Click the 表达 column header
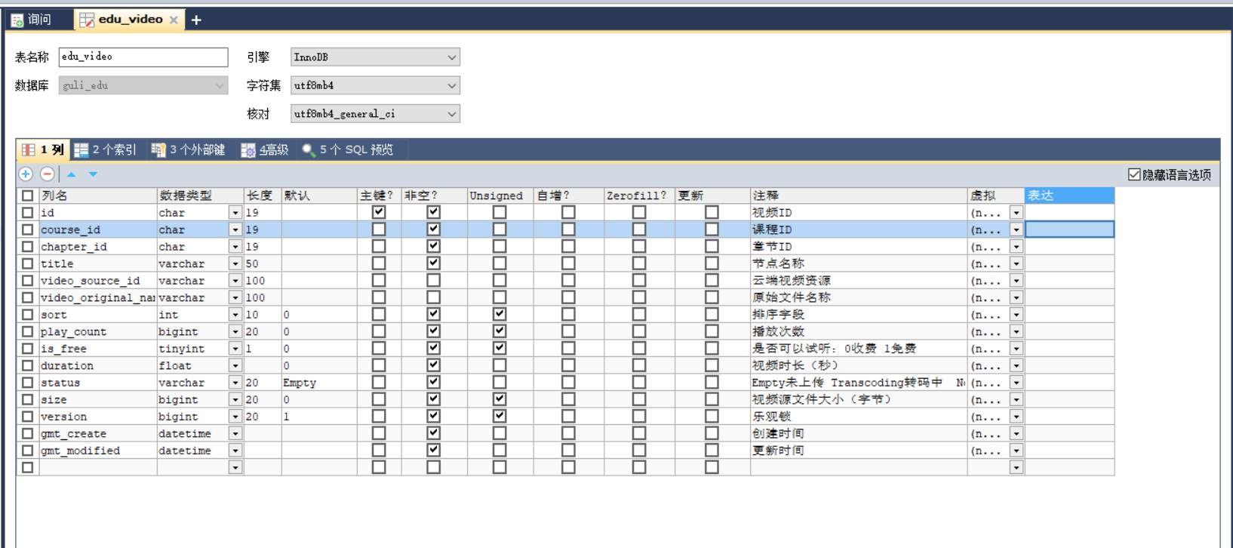 [1069, 195]
